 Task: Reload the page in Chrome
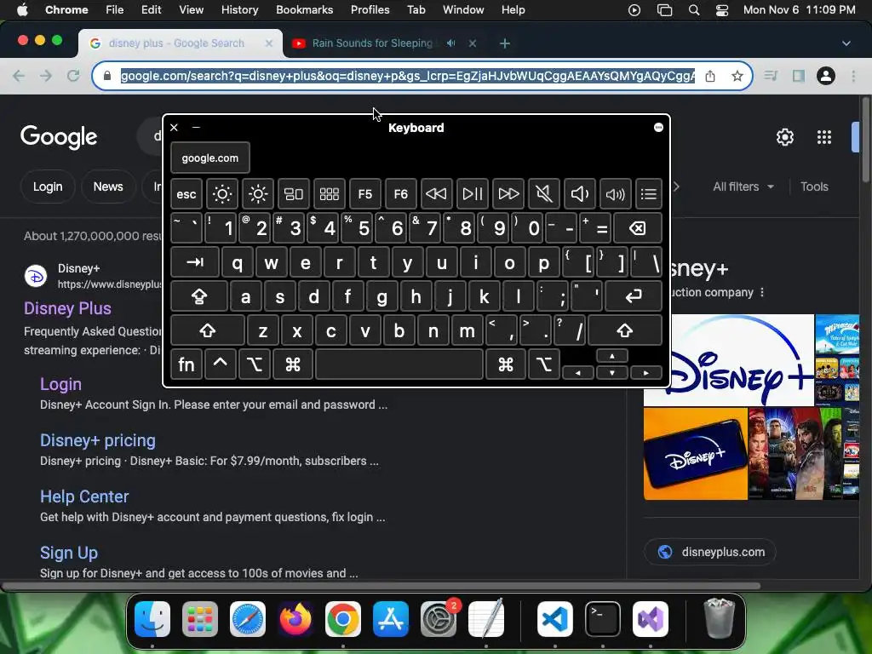[73, 76]
